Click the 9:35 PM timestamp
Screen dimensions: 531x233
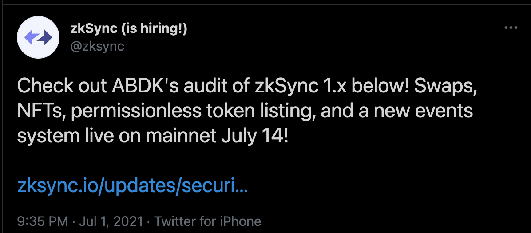[x=43, y=221]
